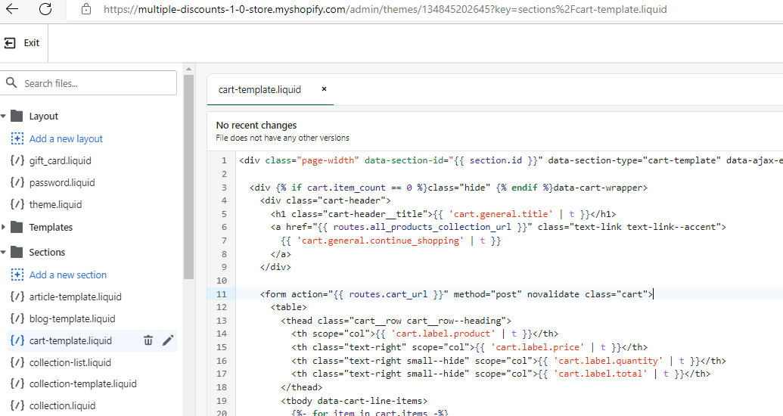
Task: Select cart-template.liquid in sidebar
Action: point(70,341)
